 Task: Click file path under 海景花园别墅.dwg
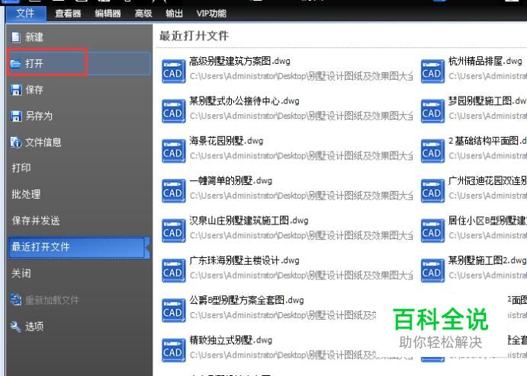(301, 156)
